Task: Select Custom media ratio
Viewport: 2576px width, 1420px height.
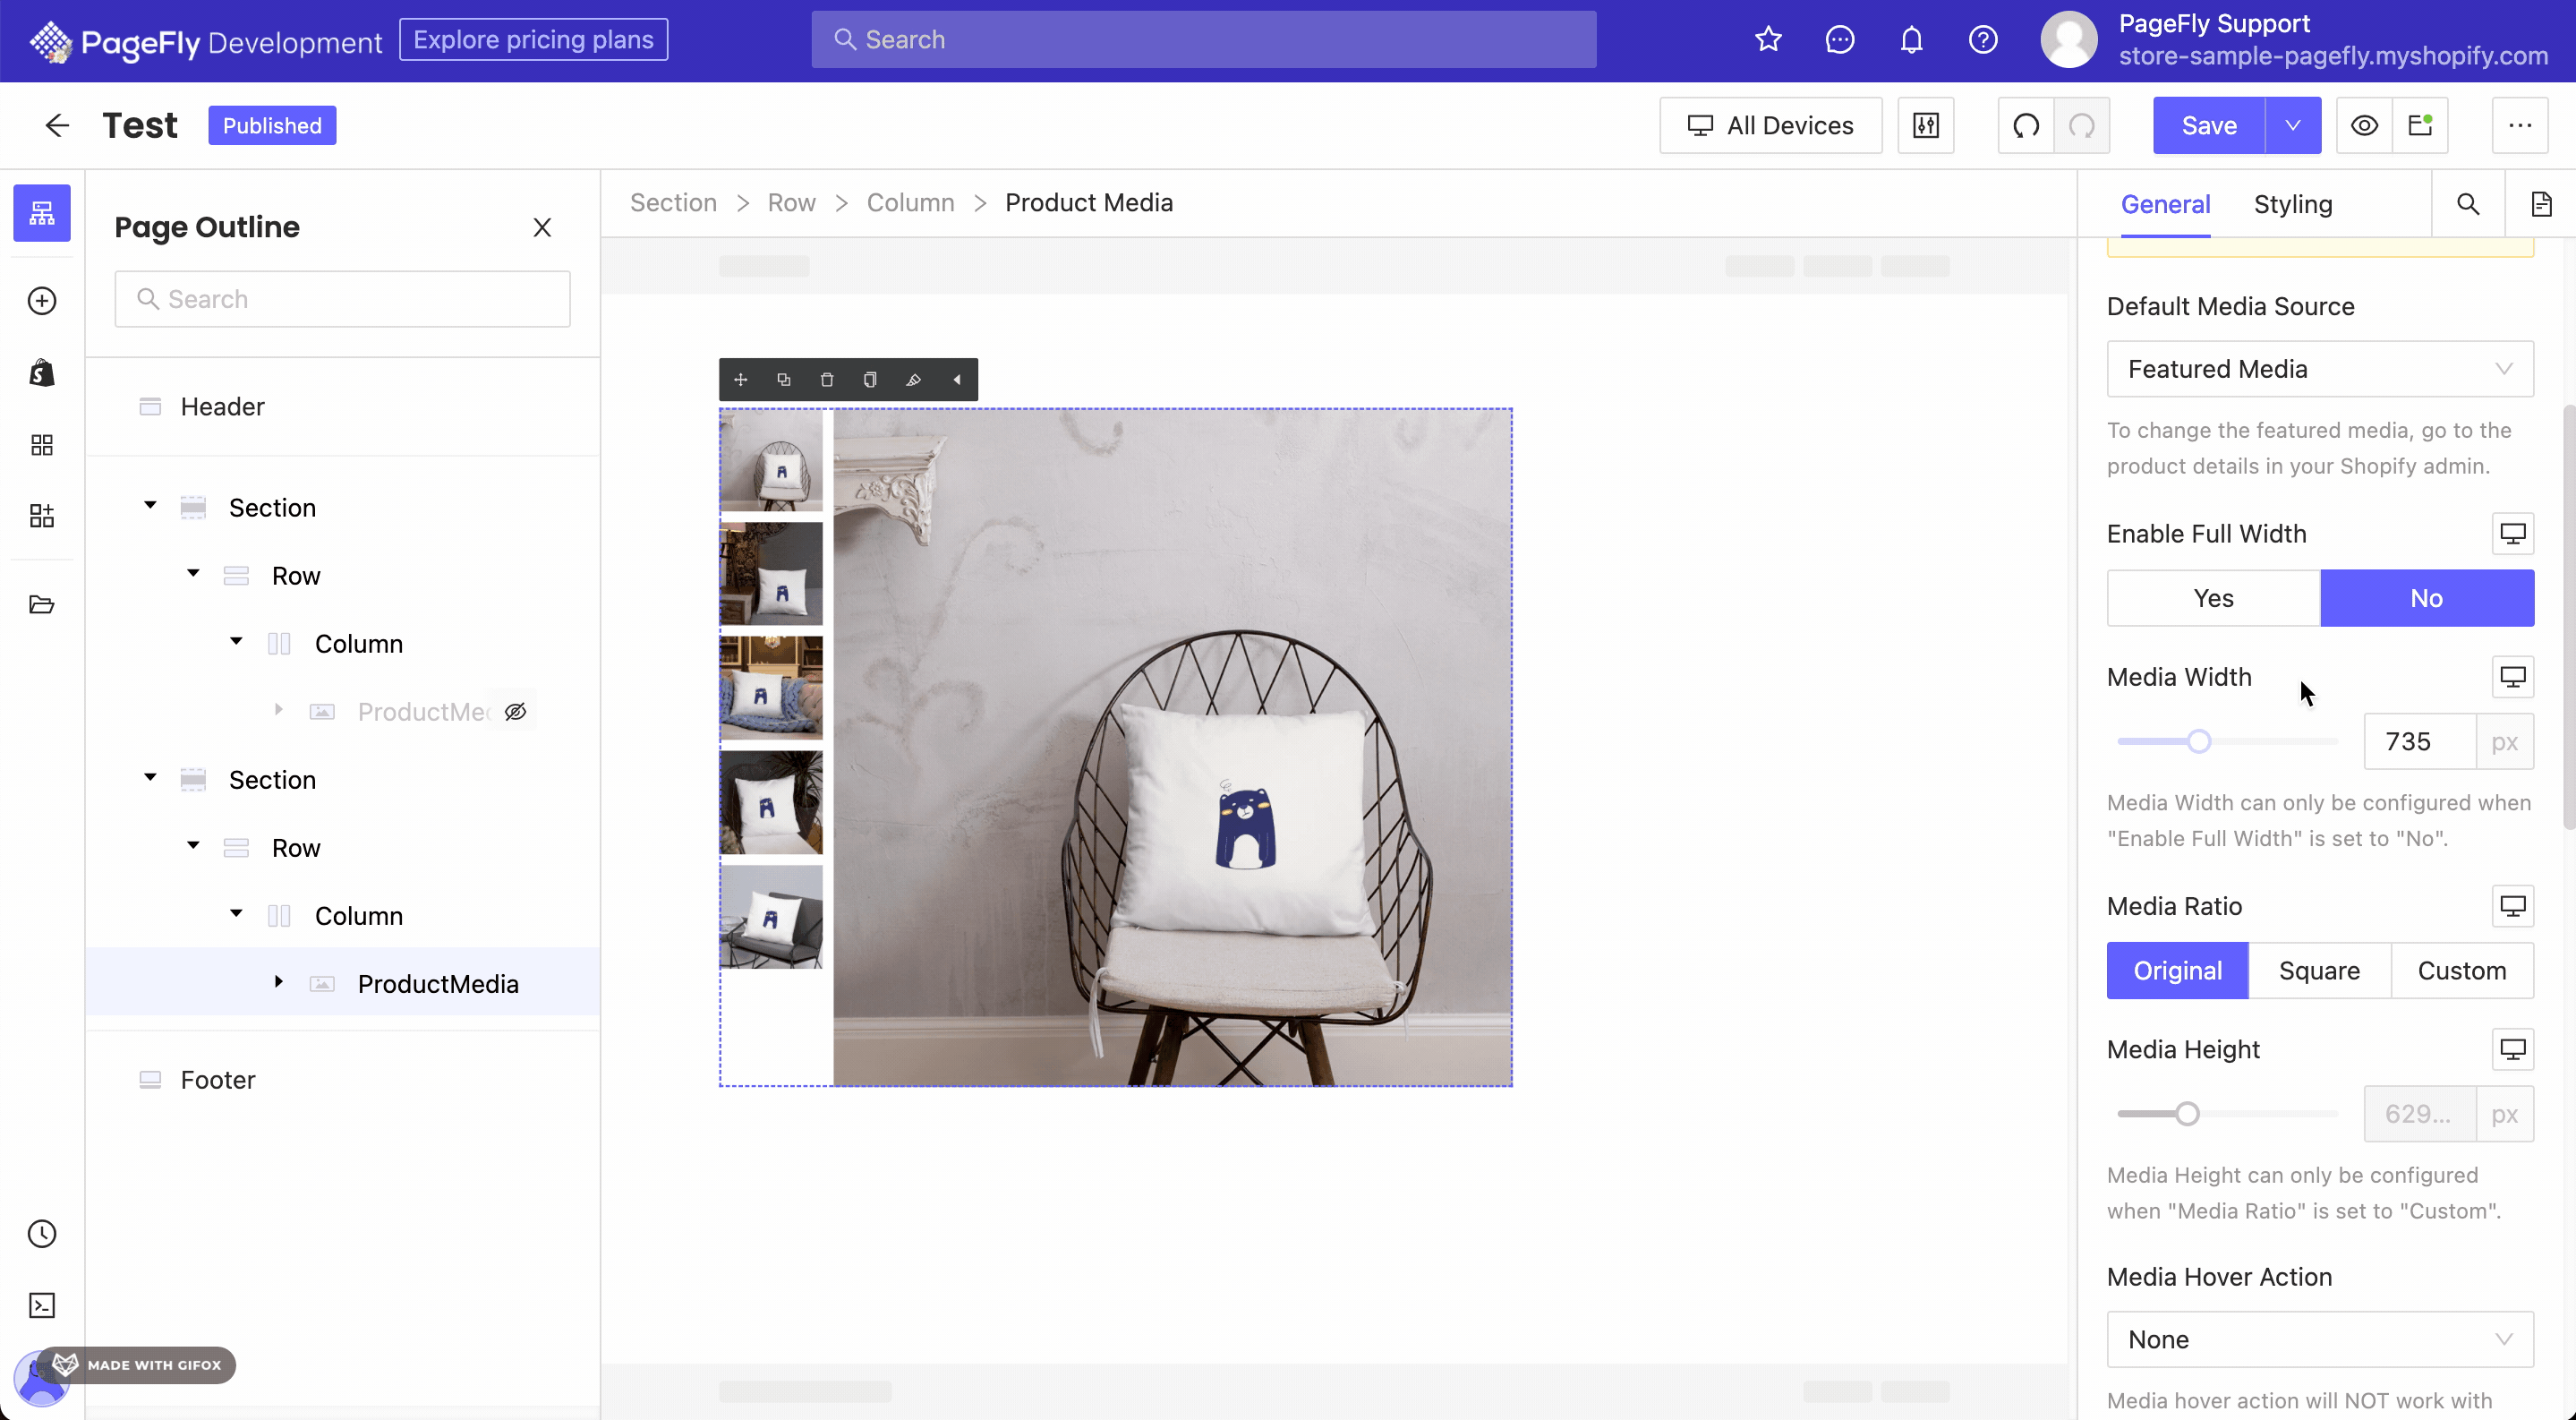Action: click(2462, 970)
